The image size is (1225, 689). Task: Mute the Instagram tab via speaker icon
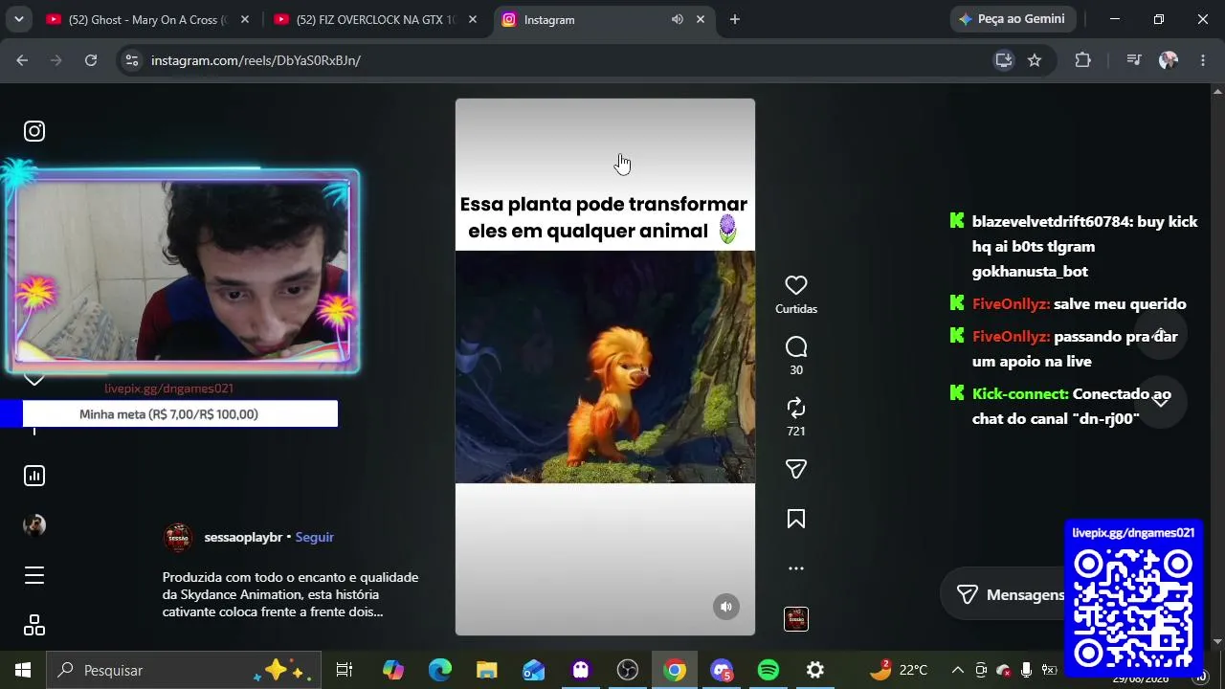(x=678, y=19)
